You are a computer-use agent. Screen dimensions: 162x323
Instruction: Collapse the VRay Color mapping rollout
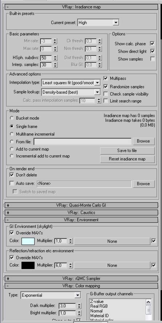[81, 286]
